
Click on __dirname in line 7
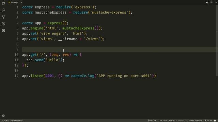[x=68, y=39]
